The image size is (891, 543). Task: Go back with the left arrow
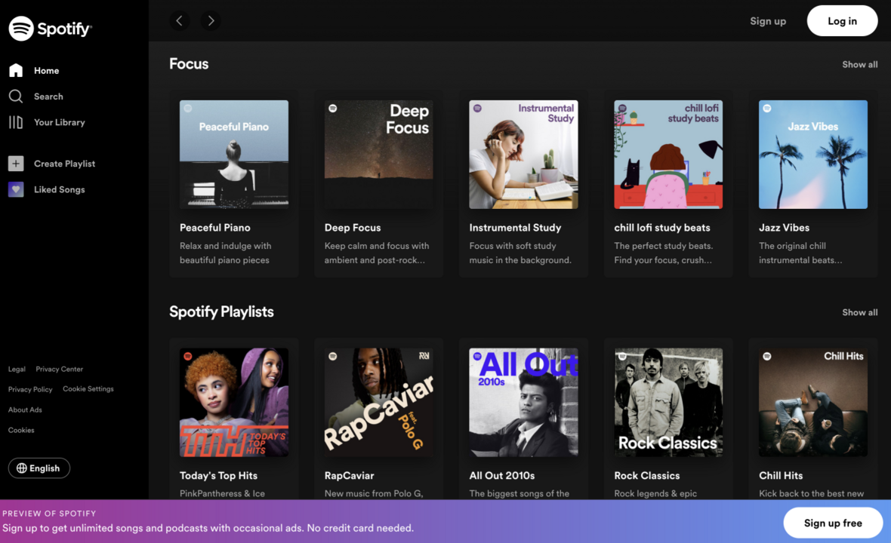pos(179,21)
